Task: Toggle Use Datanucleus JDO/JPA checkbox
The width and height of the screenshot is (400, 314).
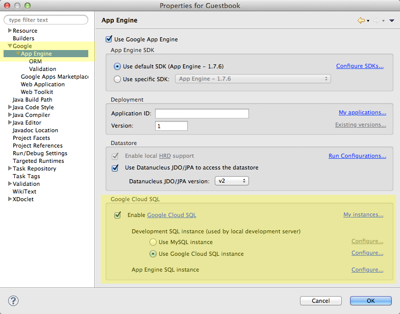Action: [115, 167]
